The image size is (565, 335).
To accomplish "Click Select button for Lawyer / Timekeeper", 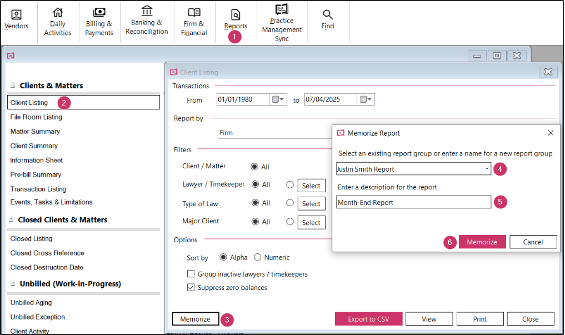I will (x=311, y=186).
